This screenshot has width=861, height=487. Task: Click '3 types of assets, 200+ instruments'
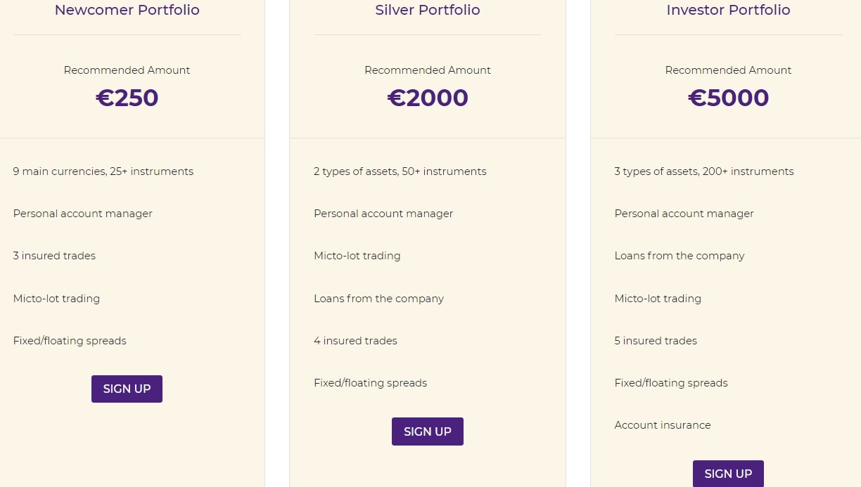point(704,171)
